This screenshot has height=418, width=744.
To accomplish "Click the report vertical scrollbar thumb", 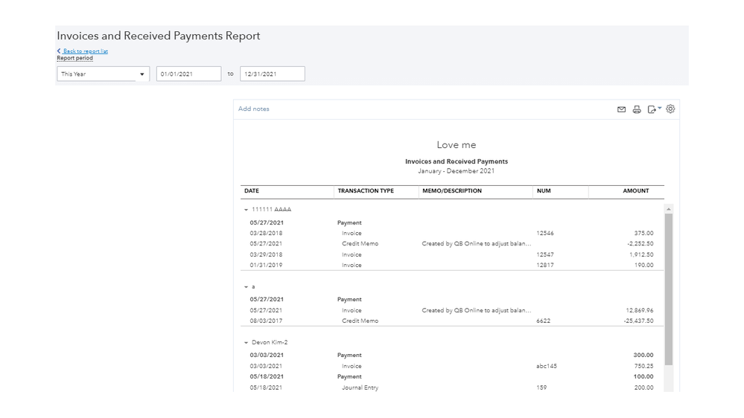I will click(668, 289).
